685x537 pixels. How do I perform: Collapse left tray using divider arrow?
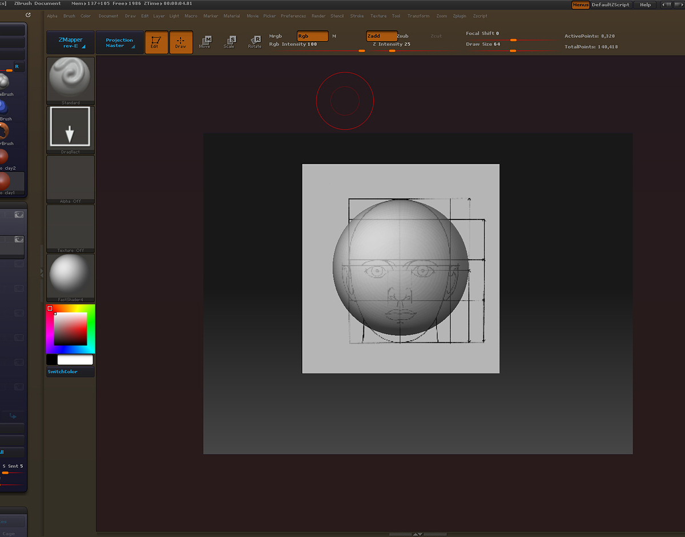point(42,273)
